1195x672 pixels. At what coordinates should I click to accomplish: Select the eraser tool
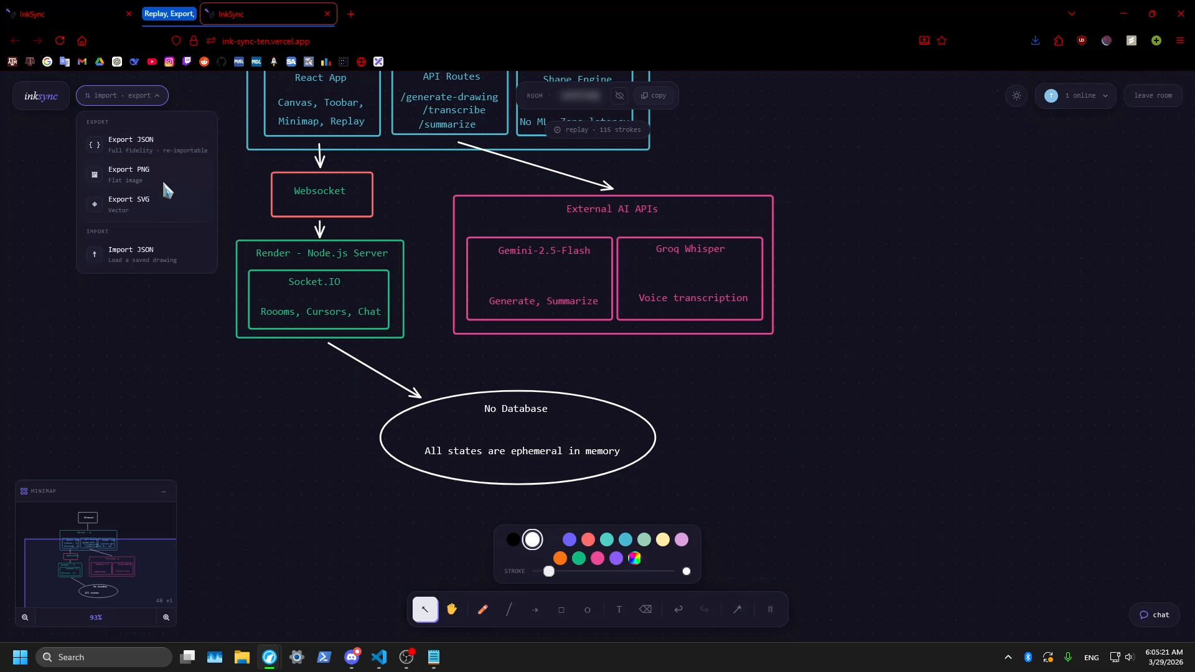click(645, 610)
